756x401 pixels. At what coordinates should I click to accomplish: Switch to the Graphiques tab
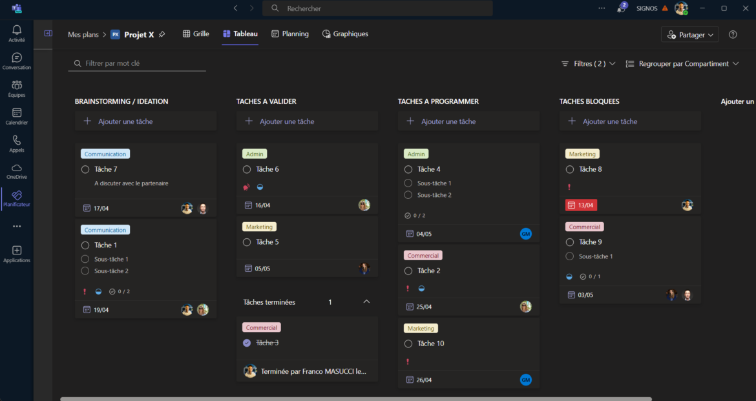(345, 34)
